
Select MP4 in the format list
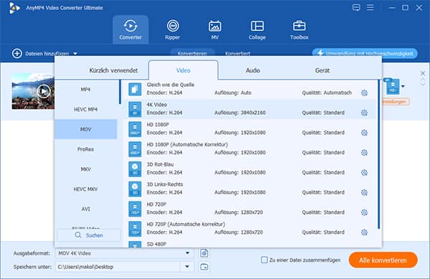point(85,90)
